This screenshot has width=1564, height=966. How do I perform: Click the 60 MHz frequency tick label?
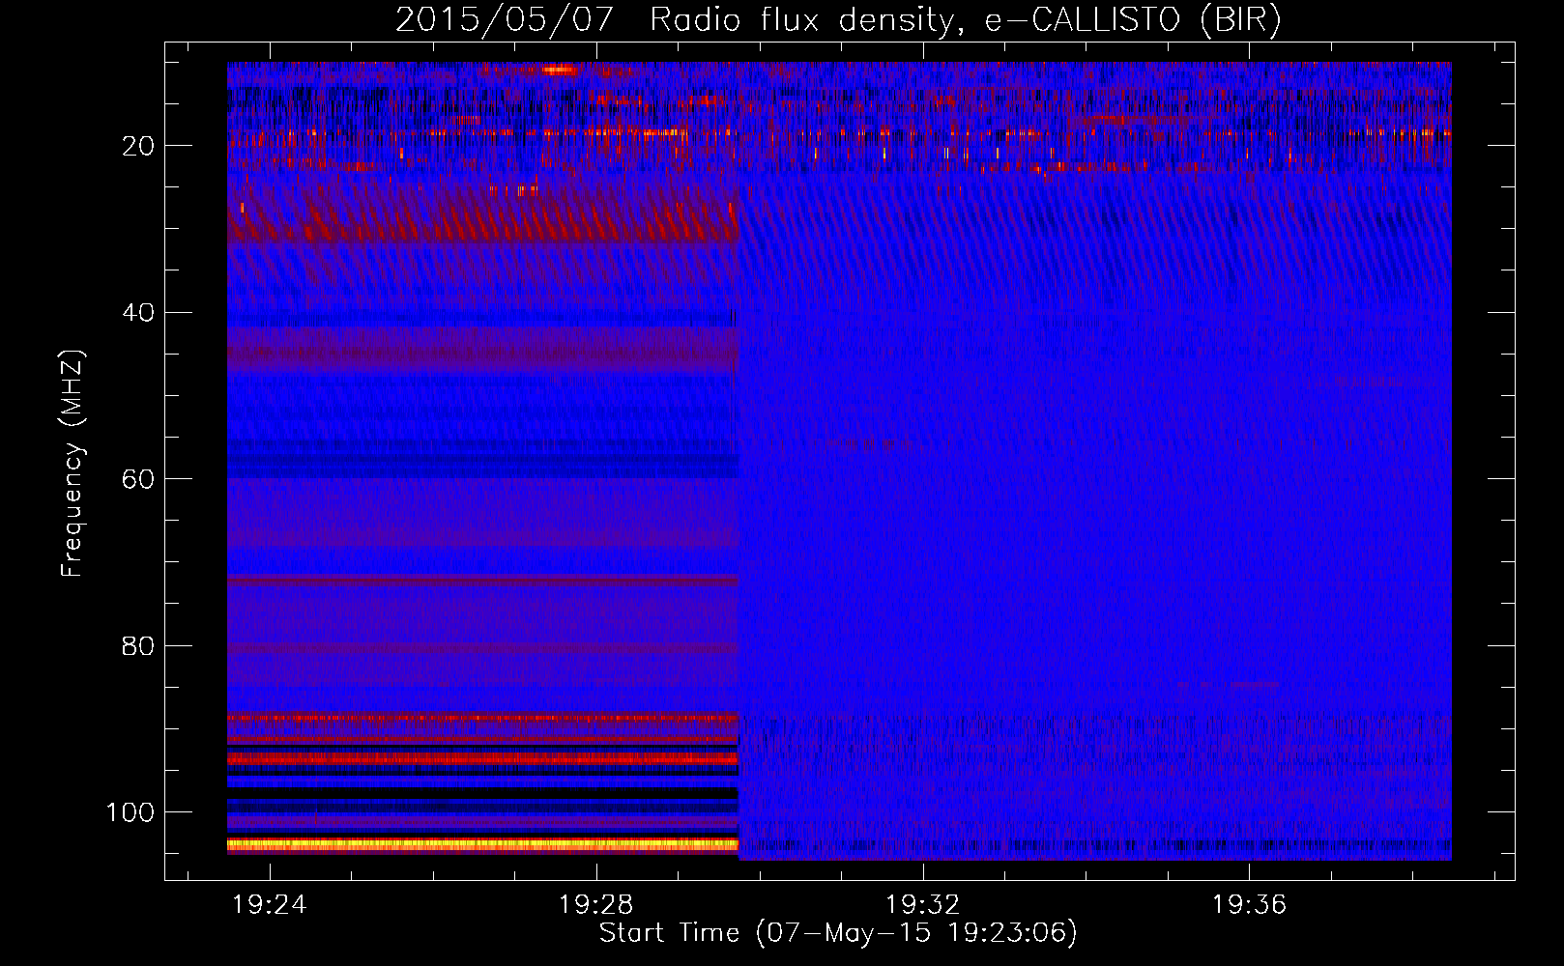[138, 480]
